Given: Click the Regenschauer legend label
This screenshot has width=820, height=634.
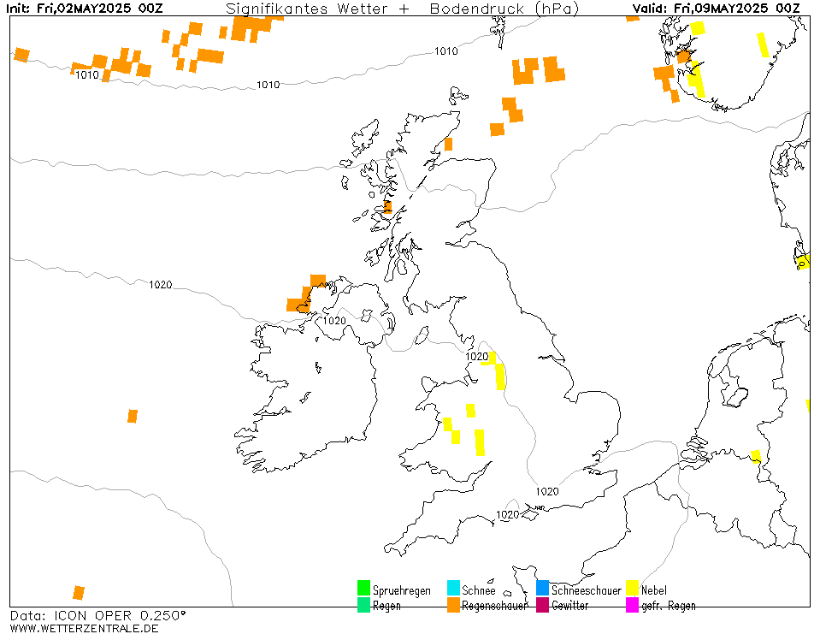Looking at the screenshot, I should coord(494,606).
